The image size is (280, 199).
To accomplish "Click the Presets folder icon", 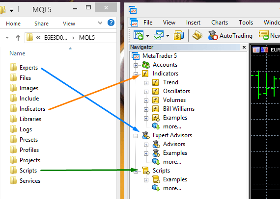I will [13, 140].
